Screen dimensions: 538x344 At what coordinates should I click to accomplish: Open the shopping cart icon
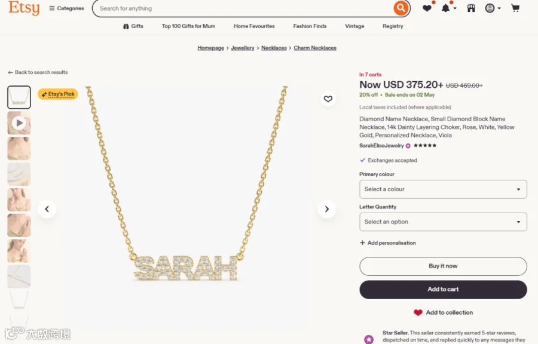(515, 8)
